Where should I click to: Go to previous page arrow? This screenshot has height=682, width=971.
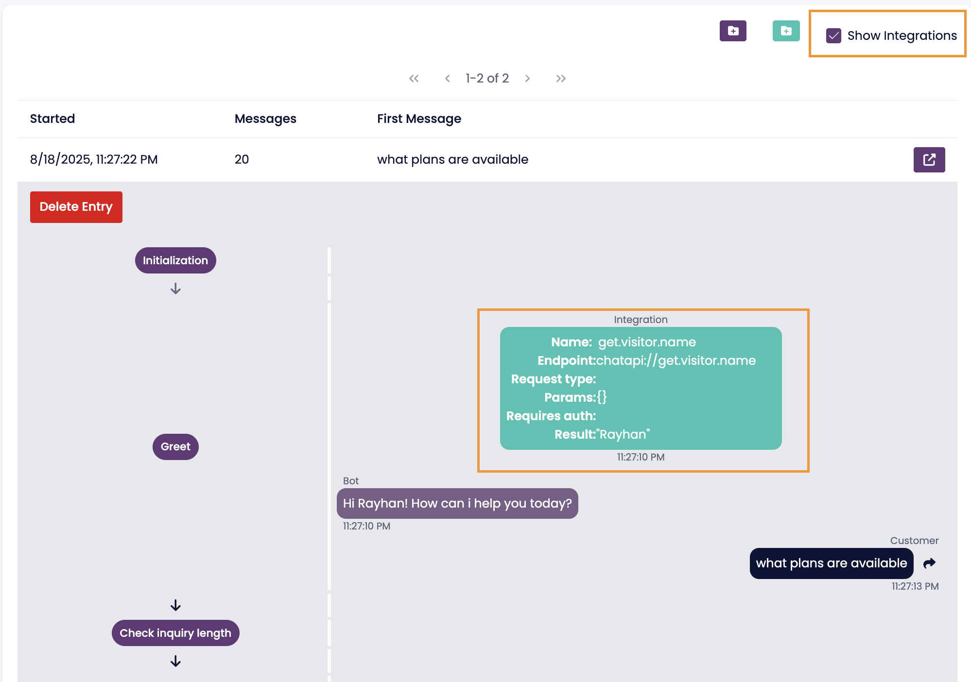[x=447, y=79]
